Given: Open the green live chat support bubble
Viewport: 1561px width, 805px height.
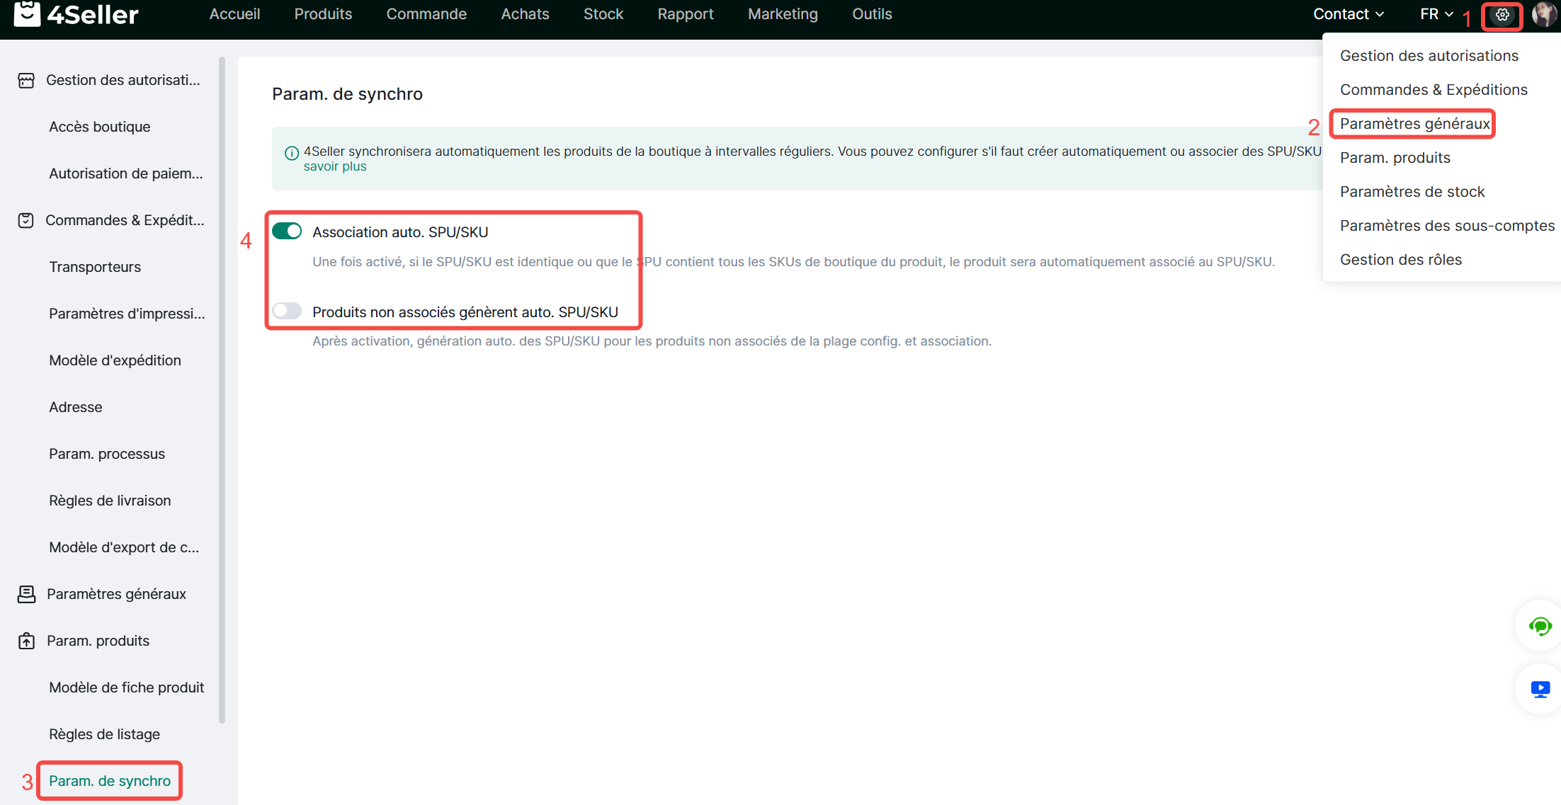Looking at the screenshot, I should pyautogui.click(x=1540, y=626).
